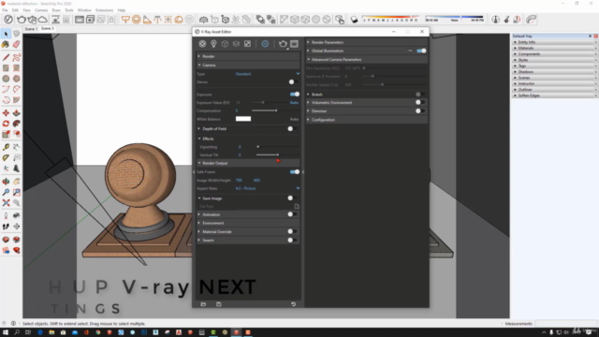The width and height of the screenshot is (599, 337).
Task: Click Auto next to Exposure Value
Action: [x=294, y=102]
